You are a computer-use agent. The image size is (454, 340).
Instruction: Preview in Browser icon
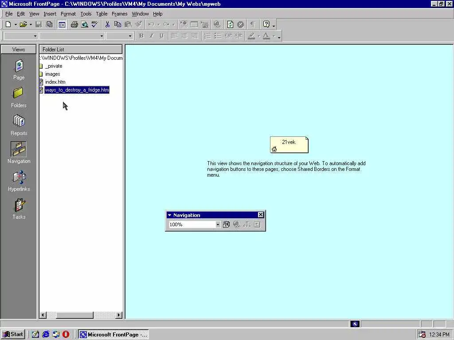tap(85, 25)
